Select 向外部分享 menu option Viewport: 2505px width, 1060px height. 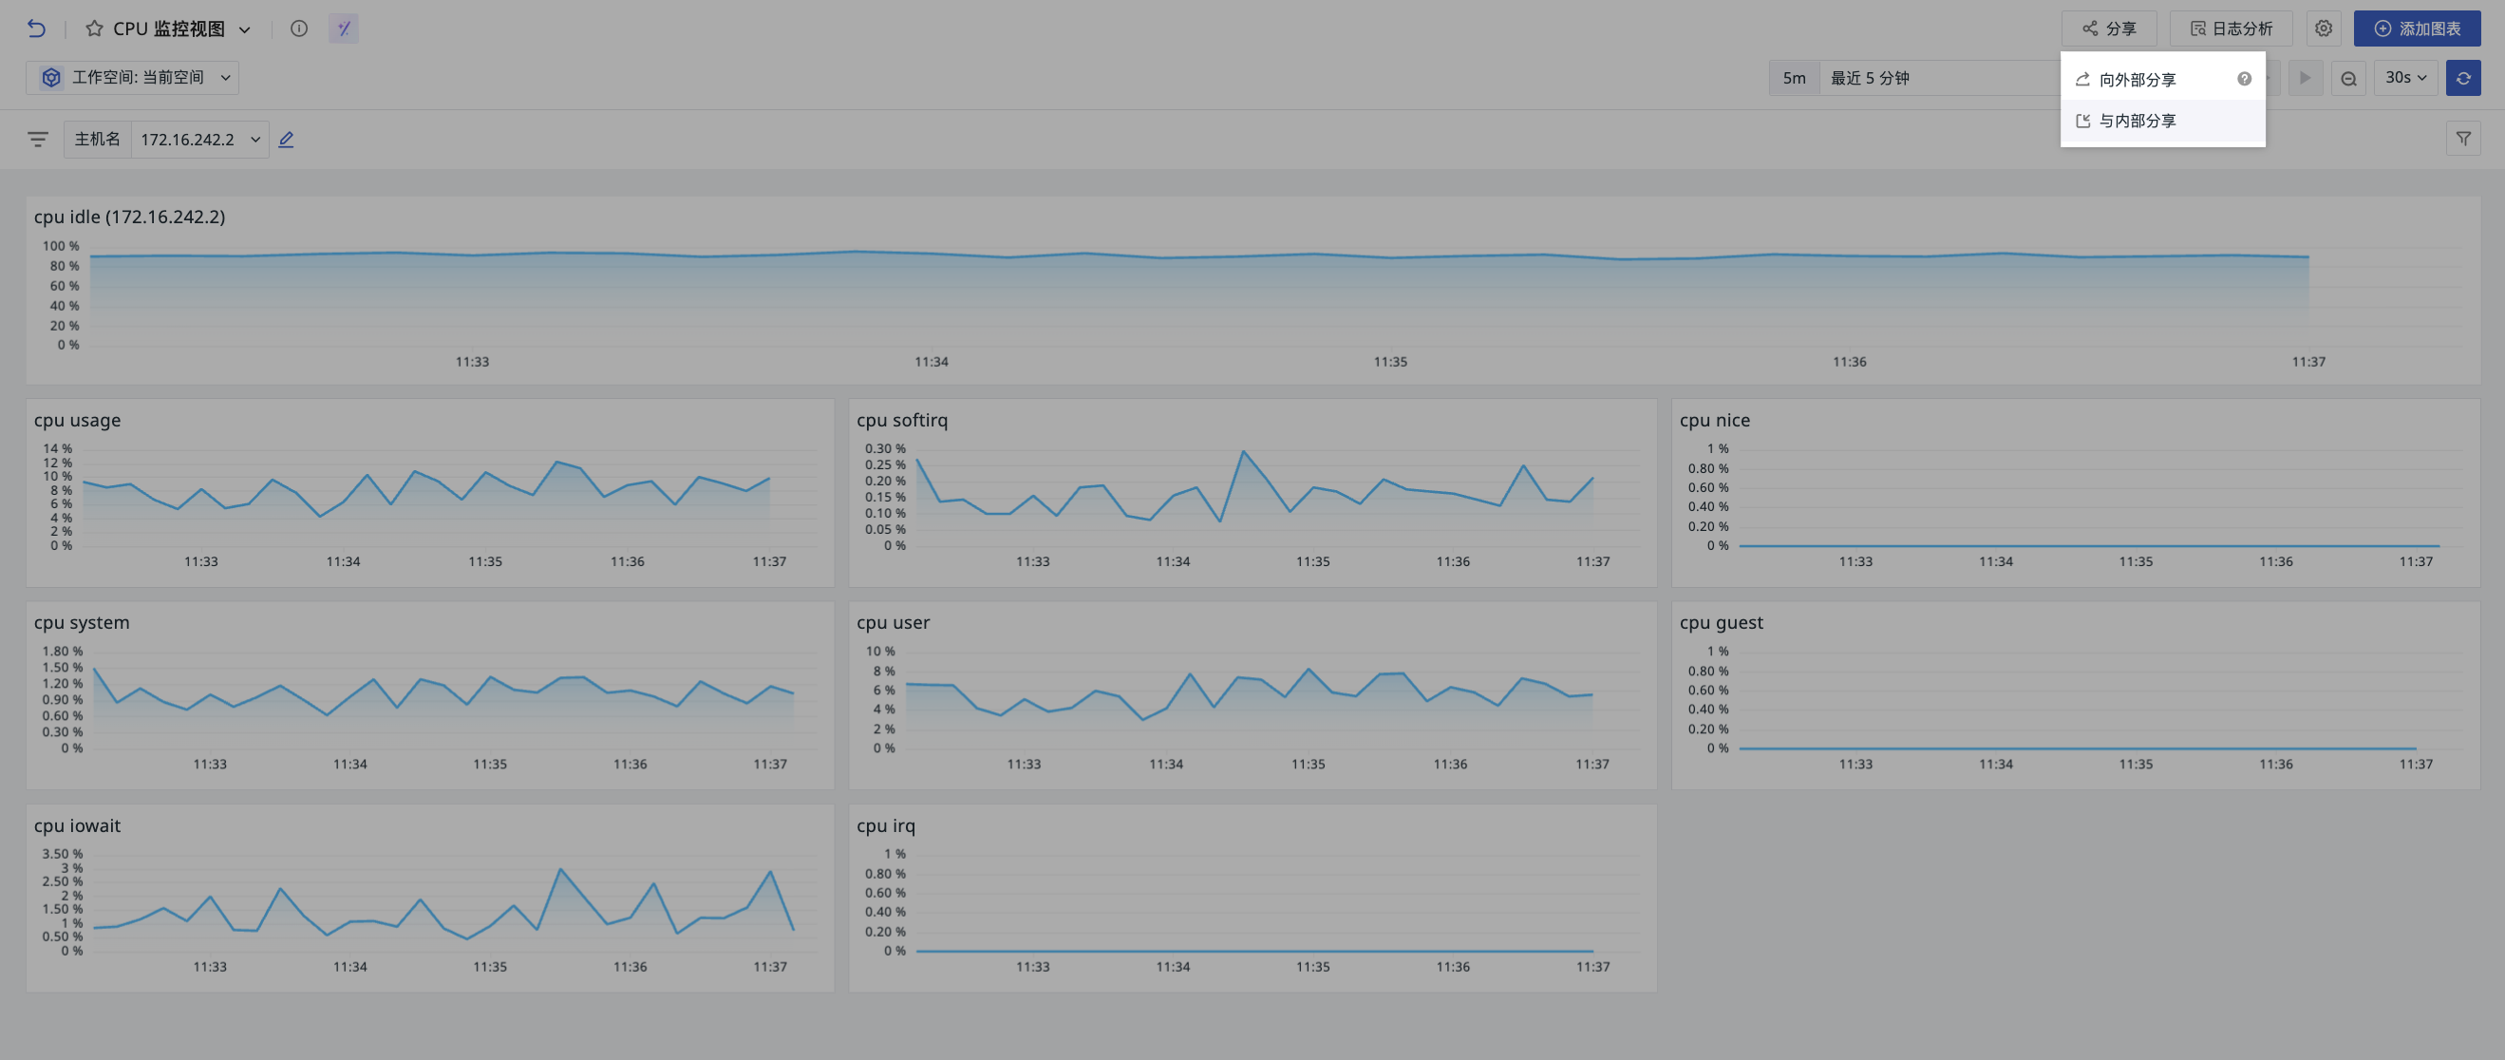coord(2137,80)
